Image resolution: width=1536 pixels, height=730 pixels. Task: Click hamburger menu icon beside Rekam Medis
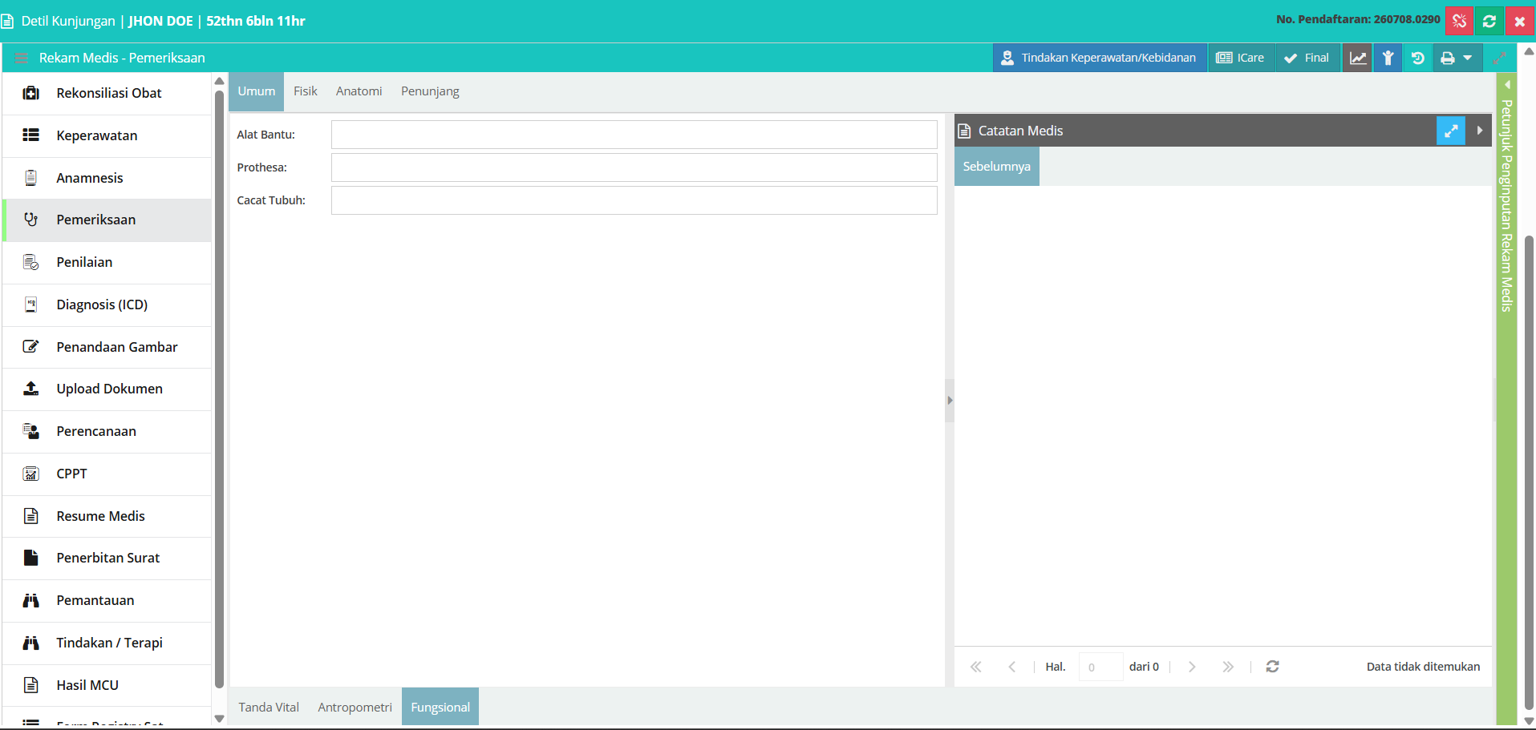click(22, 58)
